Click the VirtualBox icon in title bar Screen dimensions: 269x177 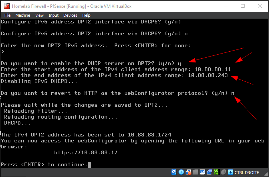(x=7, y=6)
